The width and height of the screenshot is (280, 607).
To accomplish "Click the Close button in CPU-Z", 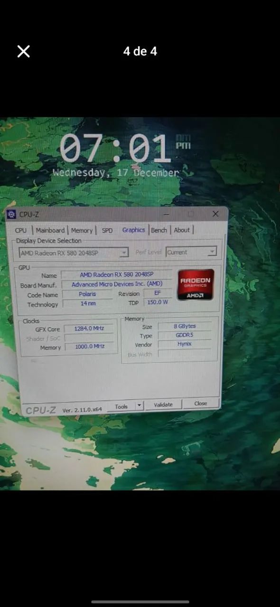I will pos(201,404).
